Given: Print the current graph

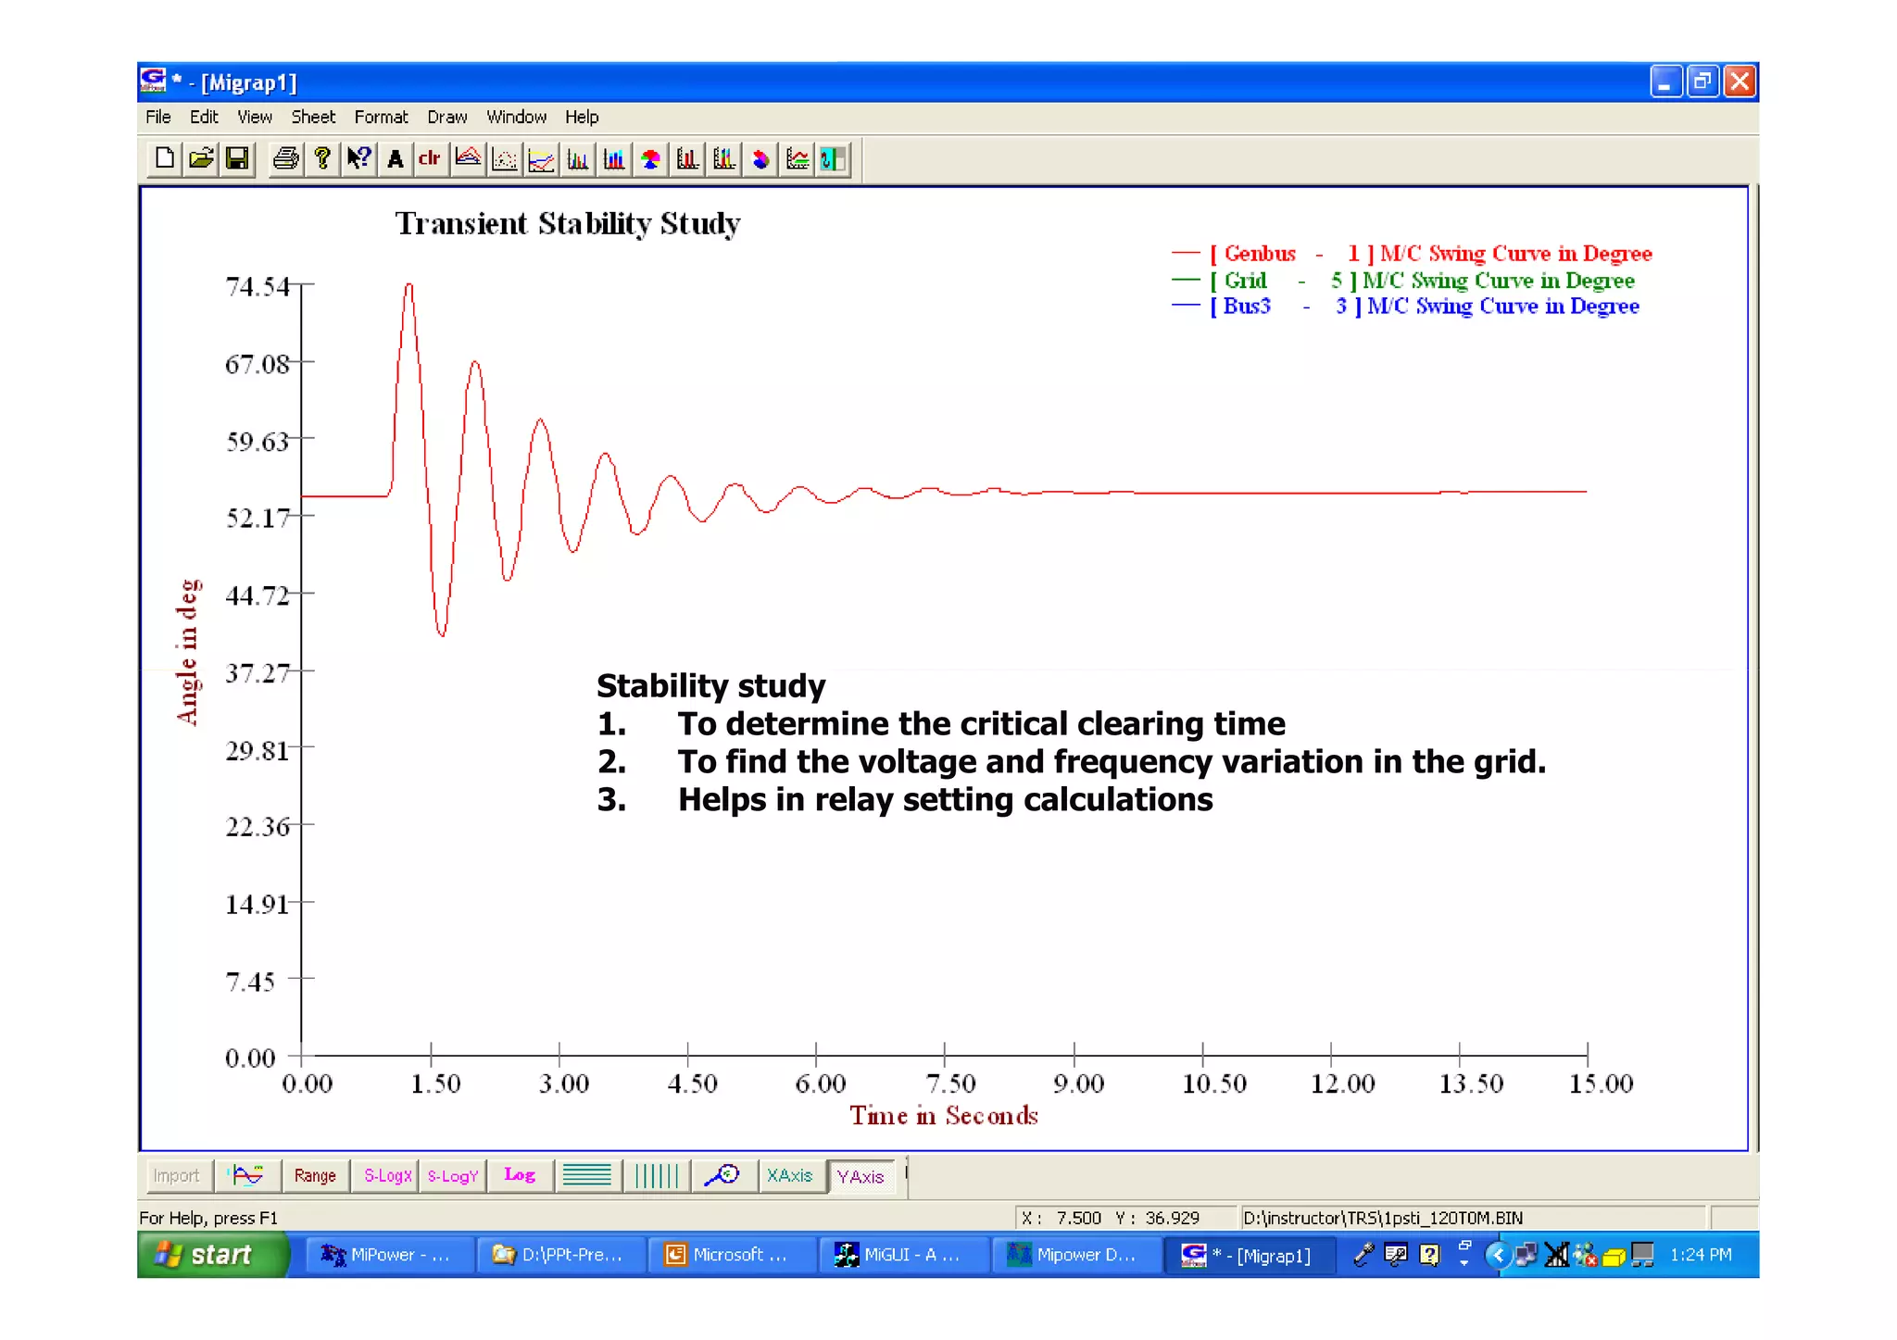Looking at the screenshot, I should click(285, 159).
